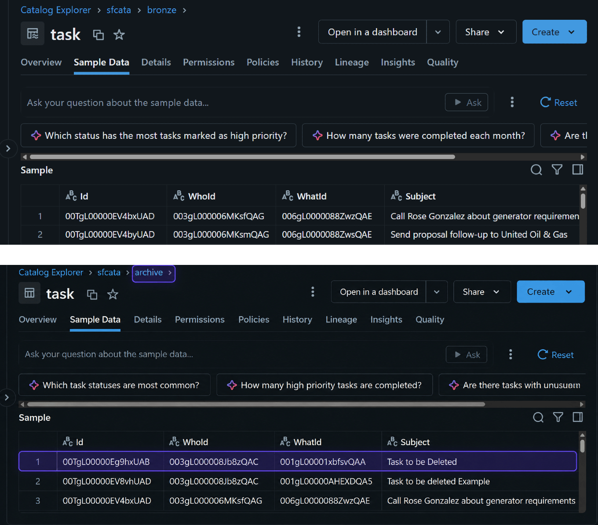Focus the archive Ask your question input
This screenshot has width=598, height=525.
tap(233, 354)
